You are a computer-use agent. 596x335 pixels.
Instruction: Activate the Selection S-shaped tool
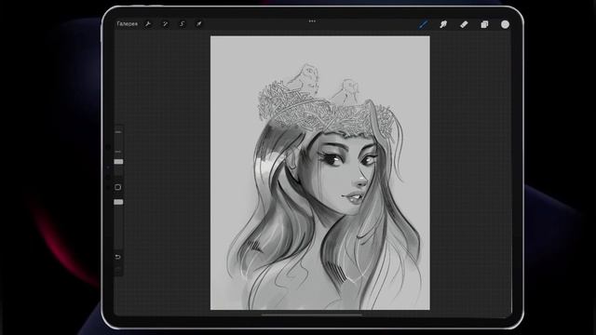click(183, 24)
